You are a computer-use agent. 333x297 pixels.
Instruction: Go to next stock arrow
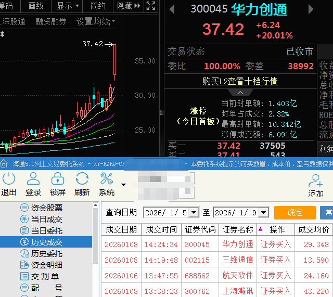[x=311, y=9]
